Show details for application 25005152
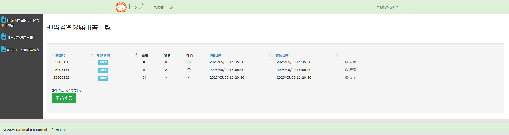The width and height of the screenshot is (509, 135). click(x=350, y=77)
